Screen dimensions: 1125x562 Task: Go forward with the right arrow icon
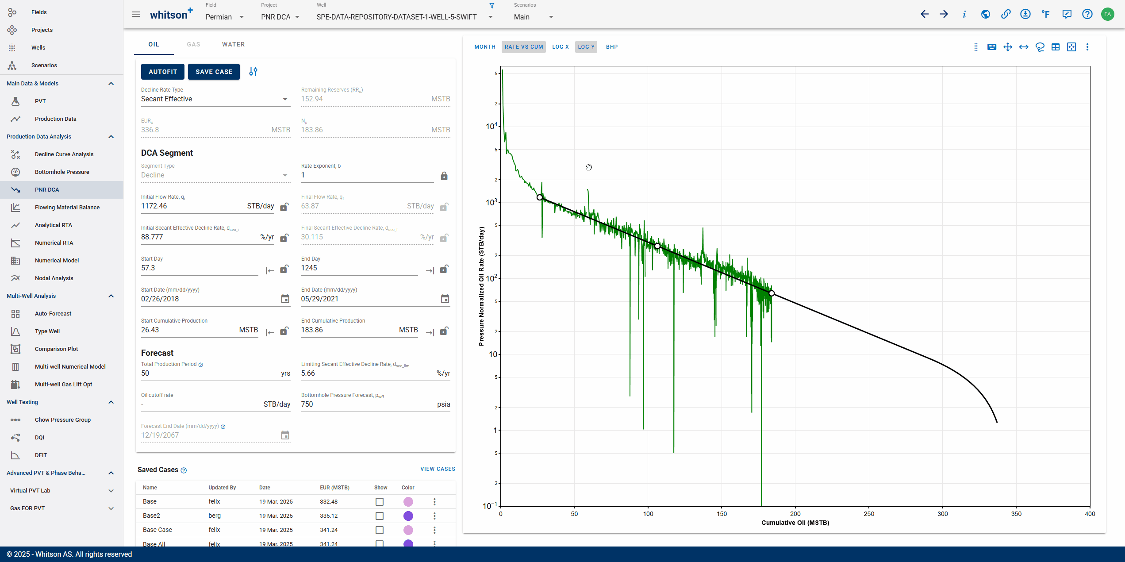944,14
